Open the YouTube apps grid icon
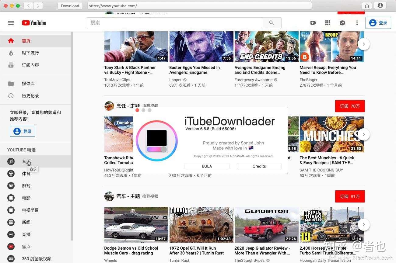 tap(328, 23)
